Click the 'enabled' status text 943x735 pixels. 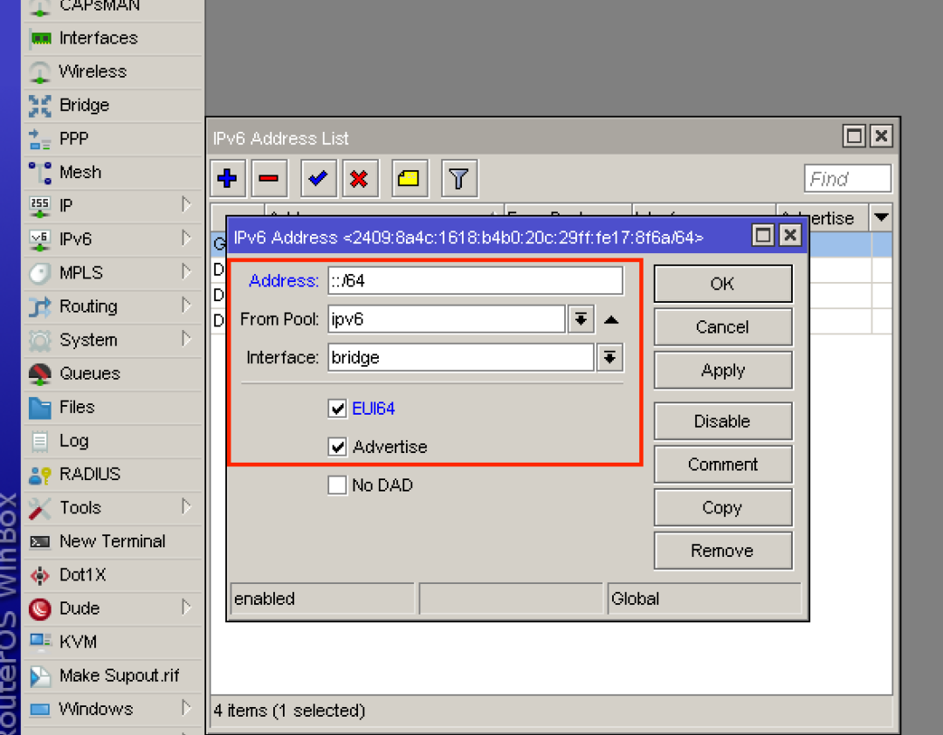tap(265, 599)
